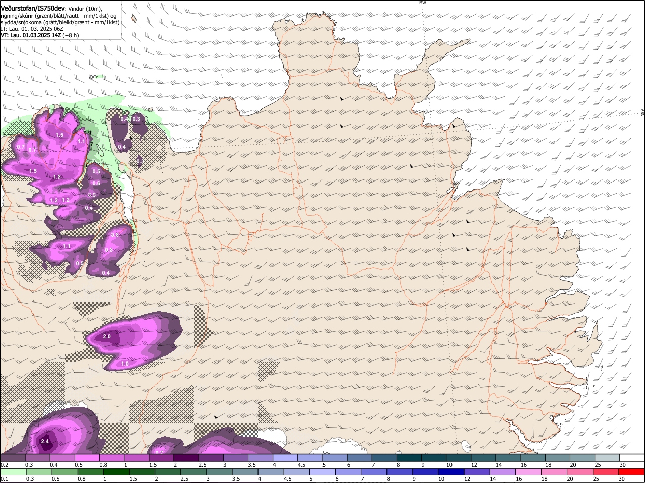This screenshot has width=645, height=483.
Task: Select the 1.0 value below the 2.0 cell
Action: [x=125, y=364]
